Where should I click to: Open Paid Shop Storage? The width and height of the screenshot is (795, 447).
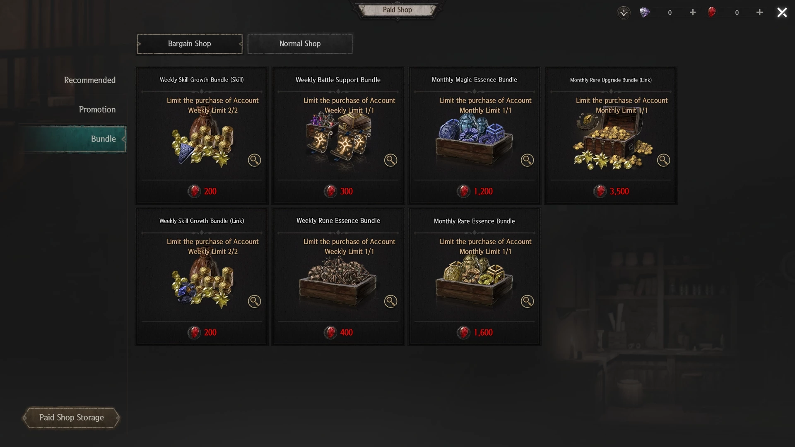pos(71,418)
